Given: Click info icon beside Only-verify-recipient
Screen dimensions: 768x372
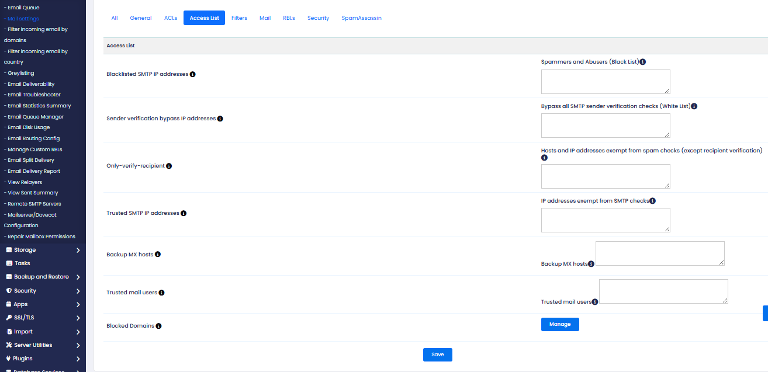Looking at the screenshot, I should point(169,166).
